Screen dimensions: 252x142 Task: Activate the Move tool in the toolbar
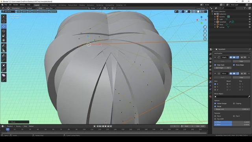click(x=4, y=26)
